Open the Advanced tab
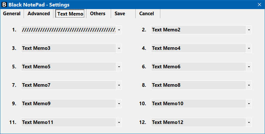265x134 pixels. [x=39, y=14]
